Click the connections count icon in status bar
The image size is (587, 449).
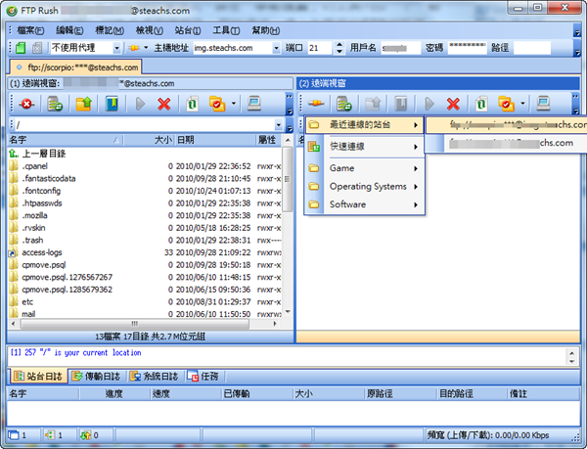pyautogui.click(x=50, y=435)
